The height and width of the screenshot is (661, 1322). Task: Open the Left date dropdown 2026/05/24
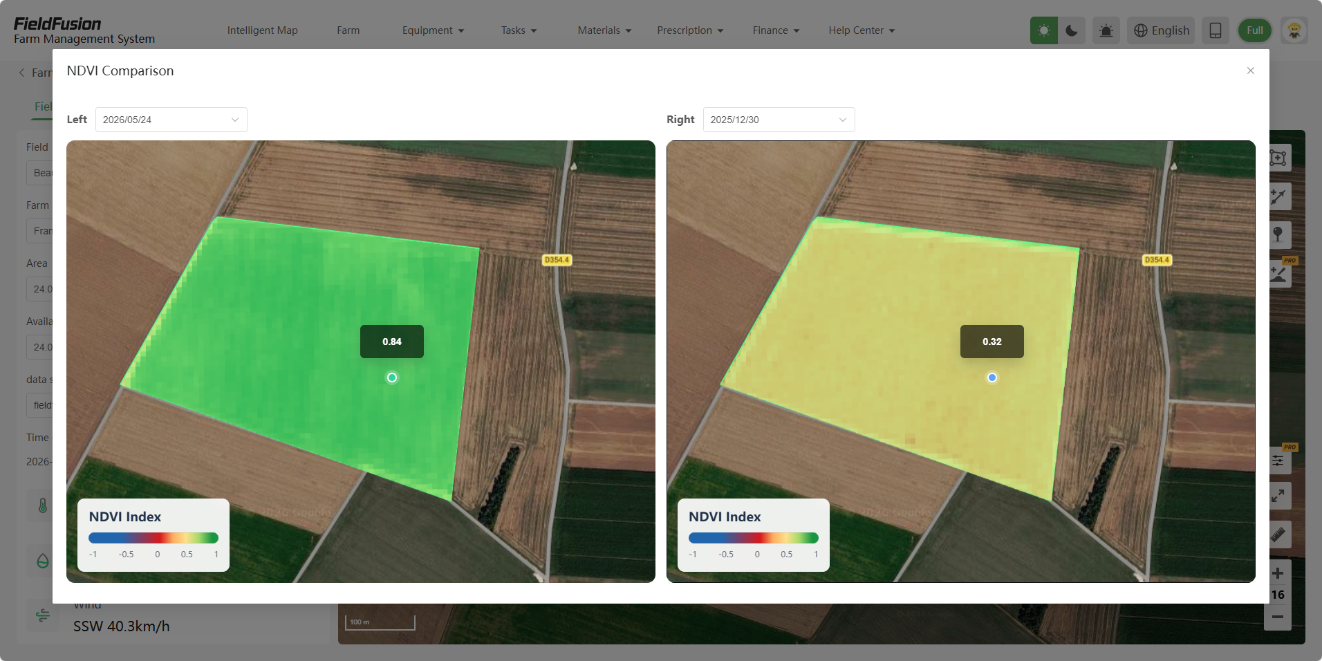[171, 120]
